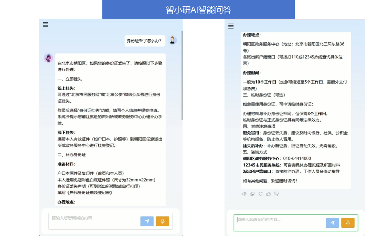Start voice input with right orange microphone
Viewport: 365px width, 236px height.
348,223
